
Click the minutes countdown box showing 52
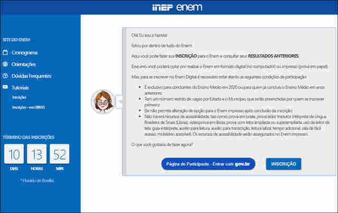click(60, 154)
